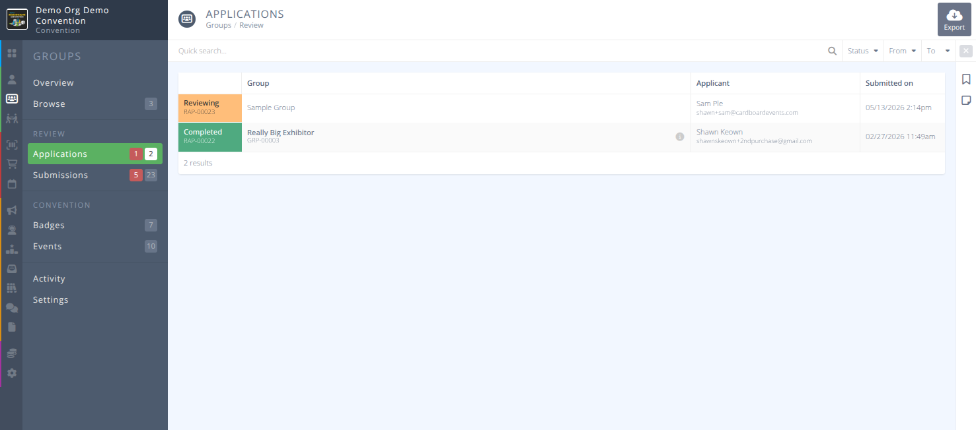The image size is (976, 430).
Task: Click the 23 count badge on Submissions
Action: click(x=151, y=175)
